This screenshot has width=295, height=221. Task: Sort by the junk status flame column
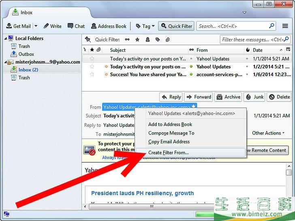[248, 50]
